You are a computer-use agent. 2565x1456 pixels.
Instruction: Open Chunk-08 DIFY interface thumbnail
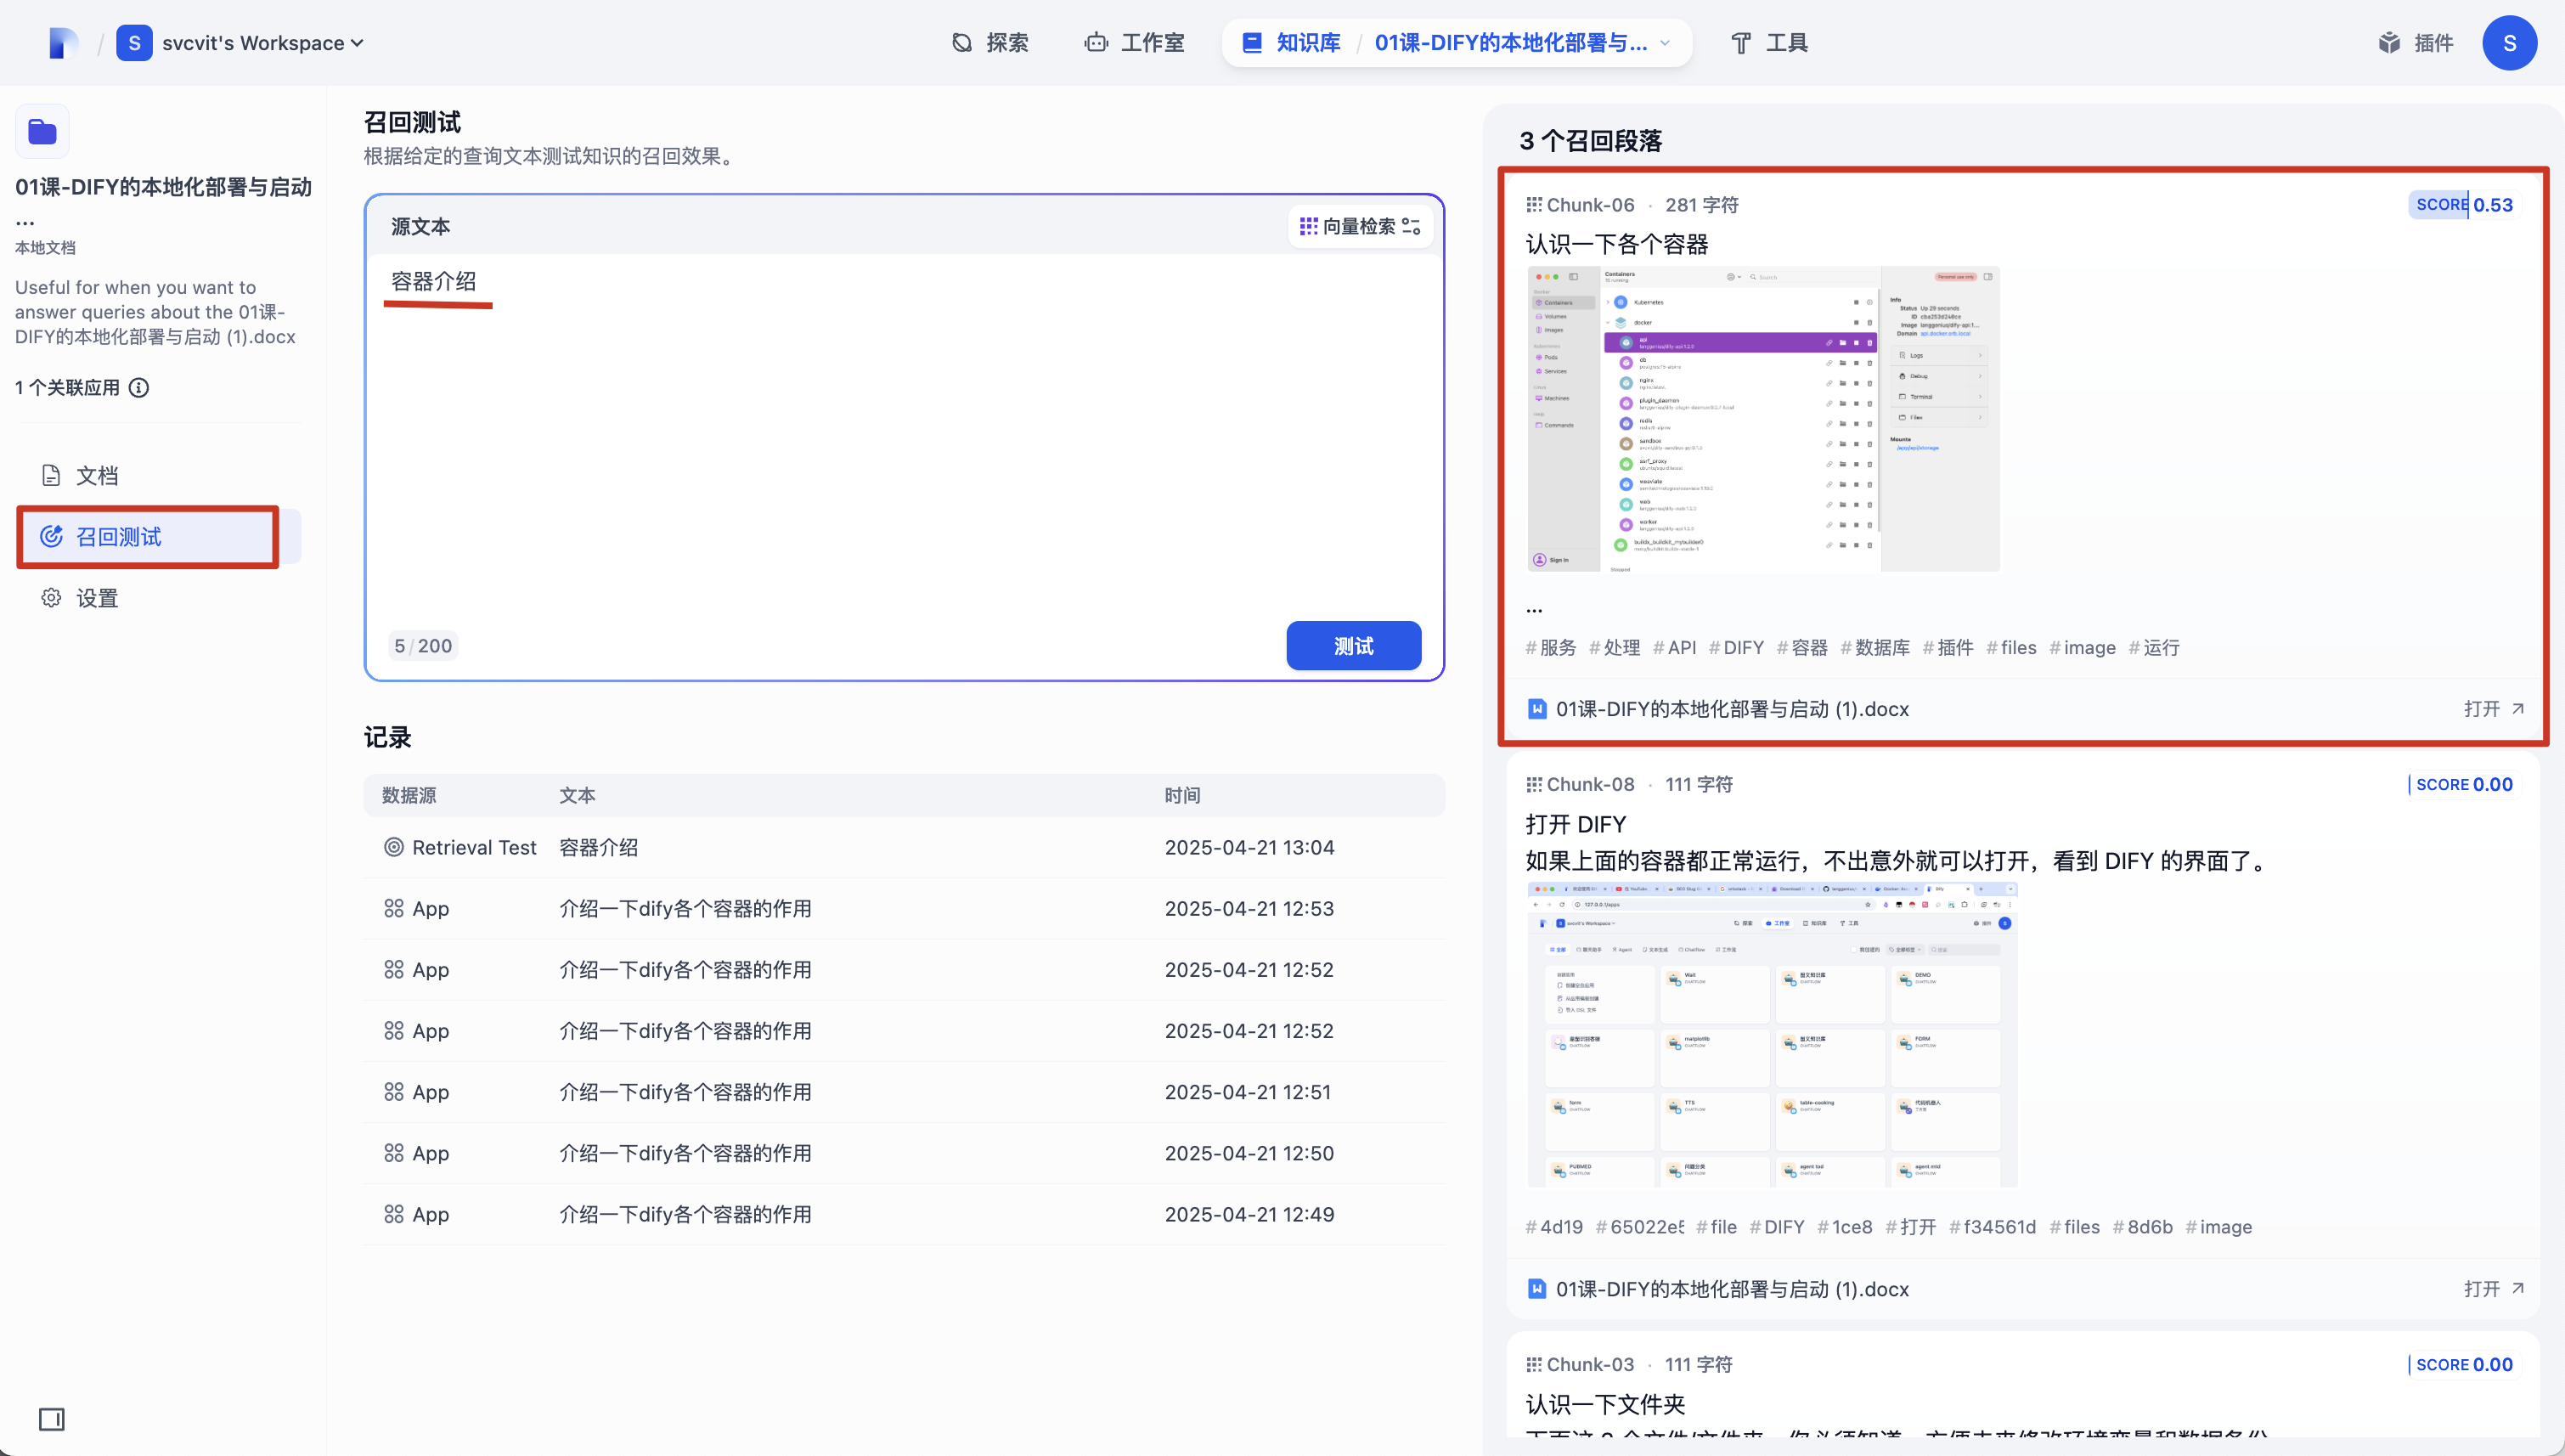(x=1773, y=1035)
